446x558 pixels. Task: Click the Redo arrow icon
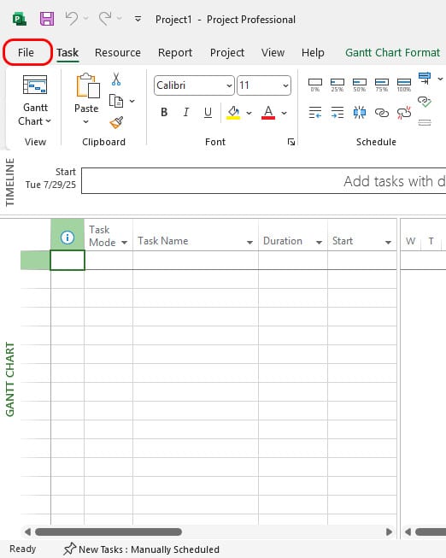[x=105, y=18]
